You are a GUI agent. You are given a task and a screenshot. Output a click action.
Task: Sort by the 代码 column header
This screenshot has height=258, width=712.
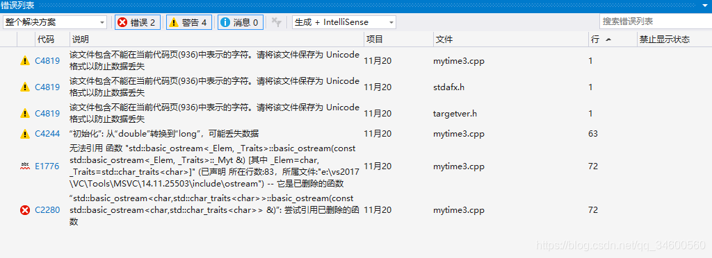point(52,40)
